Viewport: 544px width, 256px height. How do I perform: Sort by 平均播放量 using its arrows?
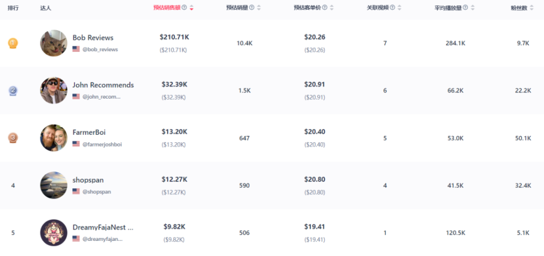[x=473, y=8]
